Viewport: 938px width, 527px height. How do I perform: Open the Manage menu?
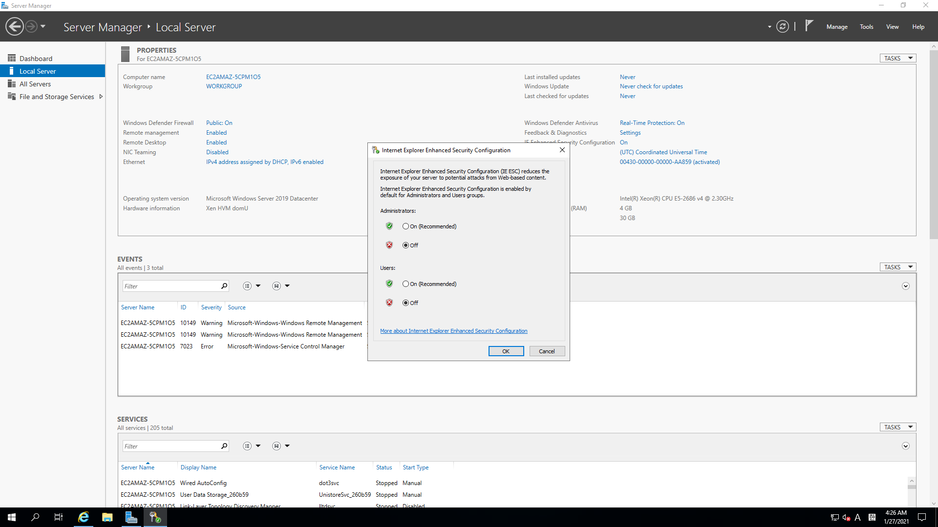click(x=836, y=27)
